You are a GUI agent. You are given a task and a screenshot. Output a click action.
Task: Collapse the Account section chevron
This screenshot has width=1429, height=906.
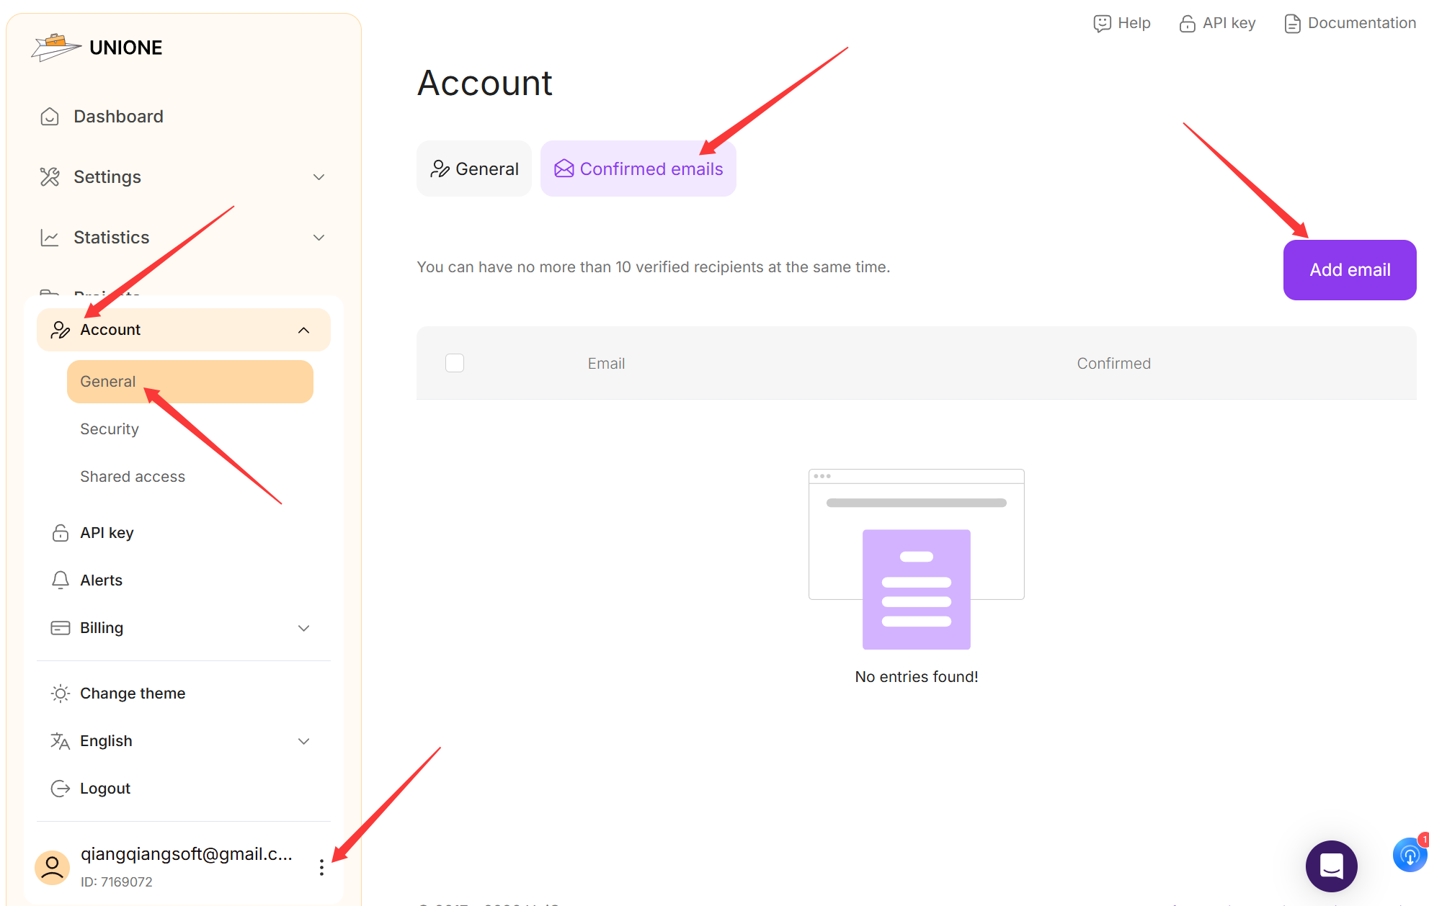point(304,330)
